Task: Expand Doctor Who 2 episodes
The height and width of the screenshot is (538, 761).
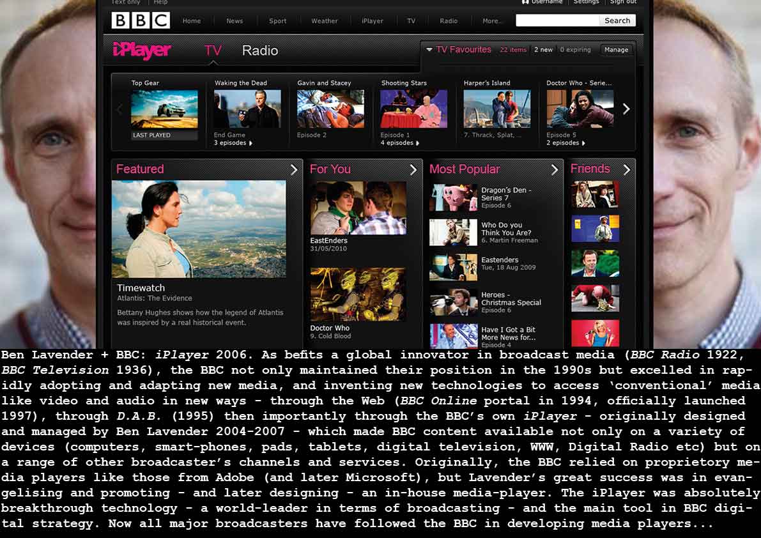Action: (x=565, y=143)
